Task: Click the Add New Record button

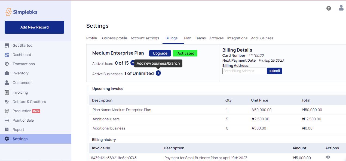Action: 34,27
